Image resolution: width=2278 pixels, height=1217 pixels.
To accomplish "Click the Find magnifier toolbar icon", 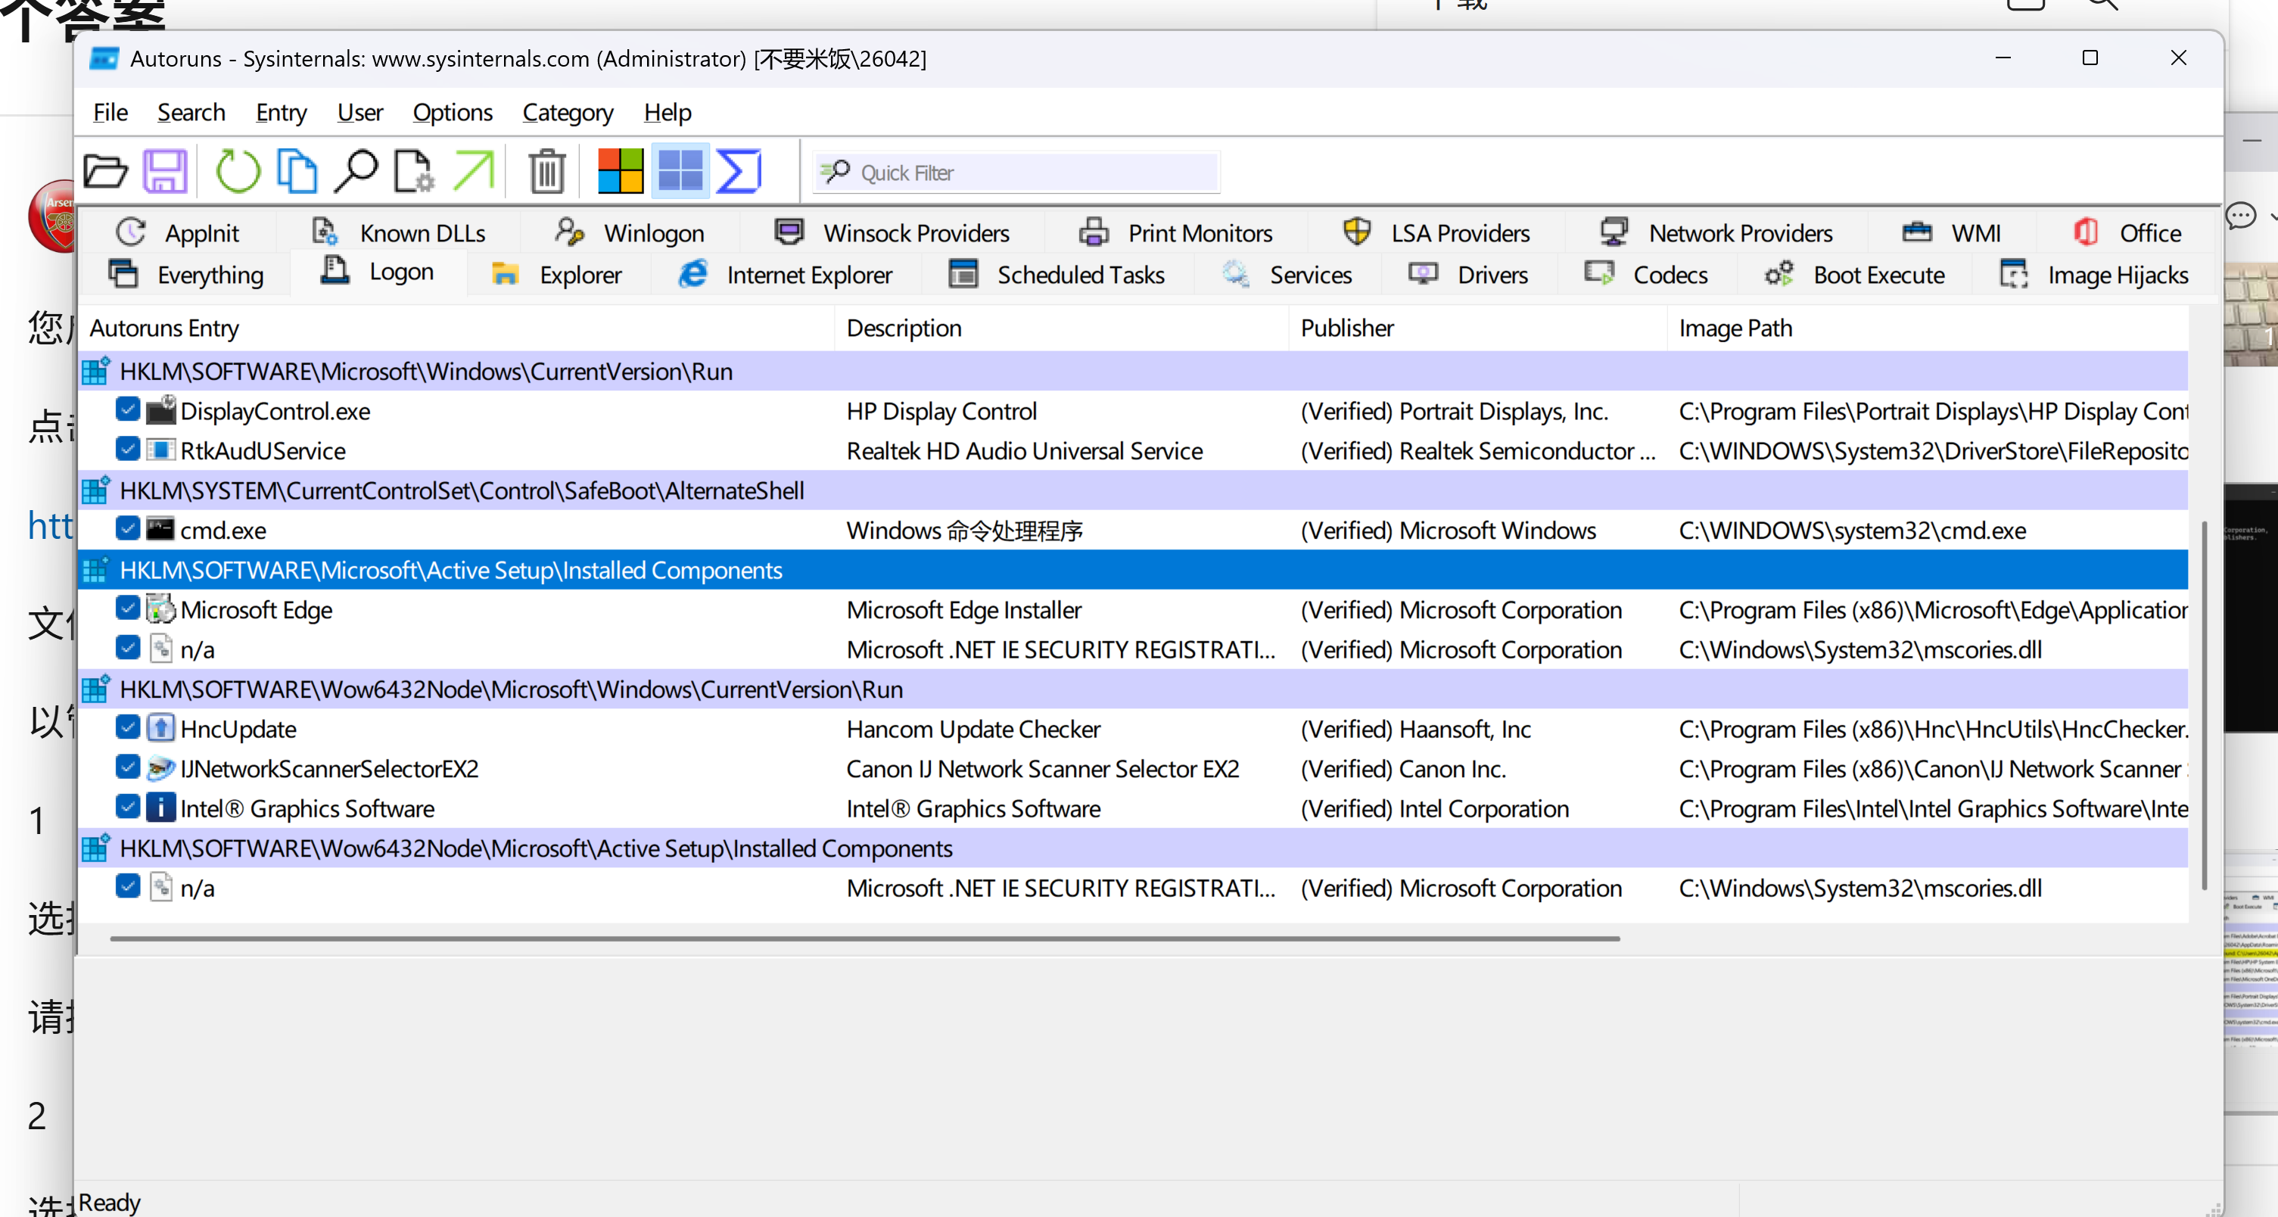I will tap(356, 171).
